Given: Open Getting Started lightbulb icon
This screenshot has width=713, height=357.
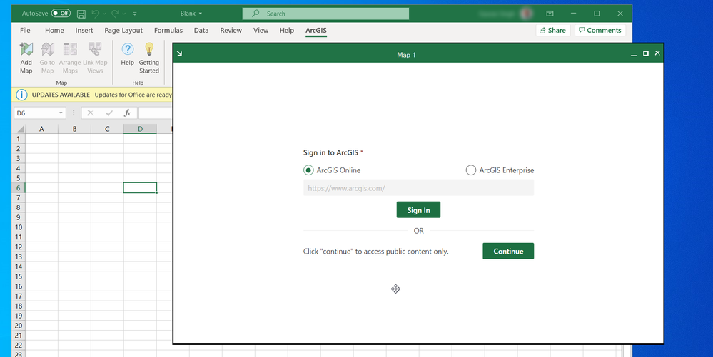Looking at the screenshot, I should coord(149,49).
